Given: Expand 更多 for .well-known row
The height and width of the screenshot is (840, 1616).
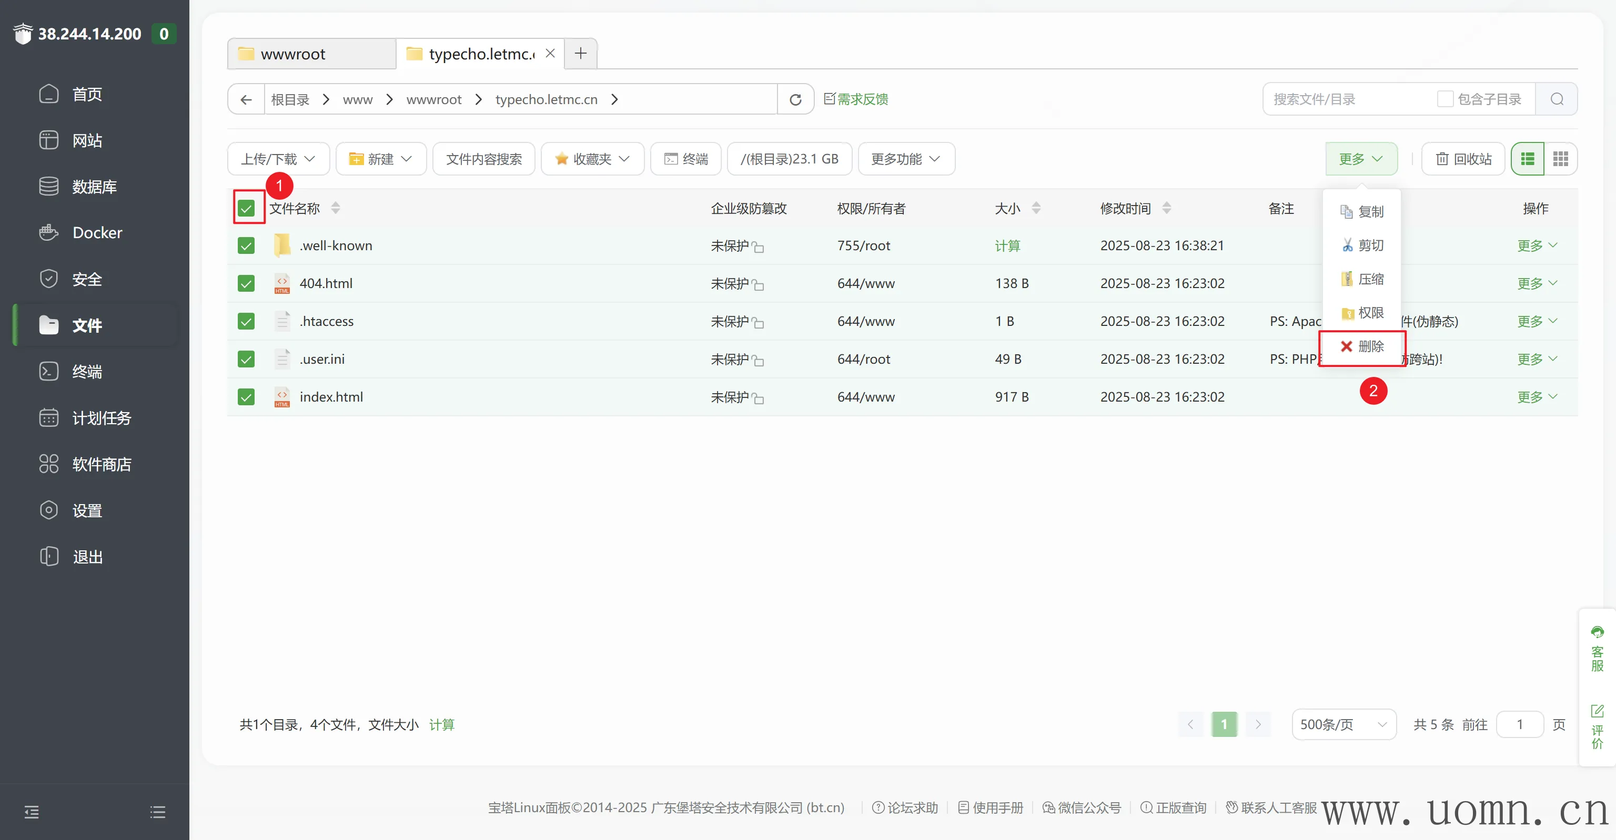Looking at the screenshot, I should [x=1537, y=245].
